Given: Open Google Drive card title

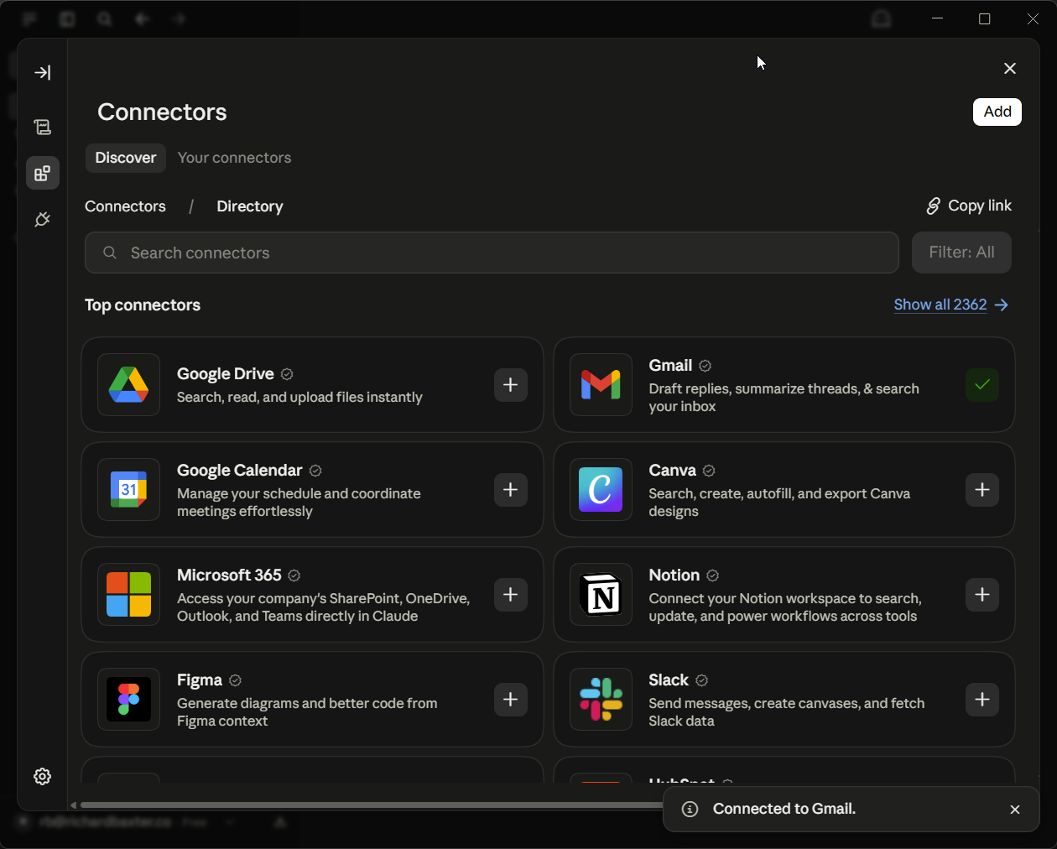Looking at the screenshot, I should click(226, 374).
